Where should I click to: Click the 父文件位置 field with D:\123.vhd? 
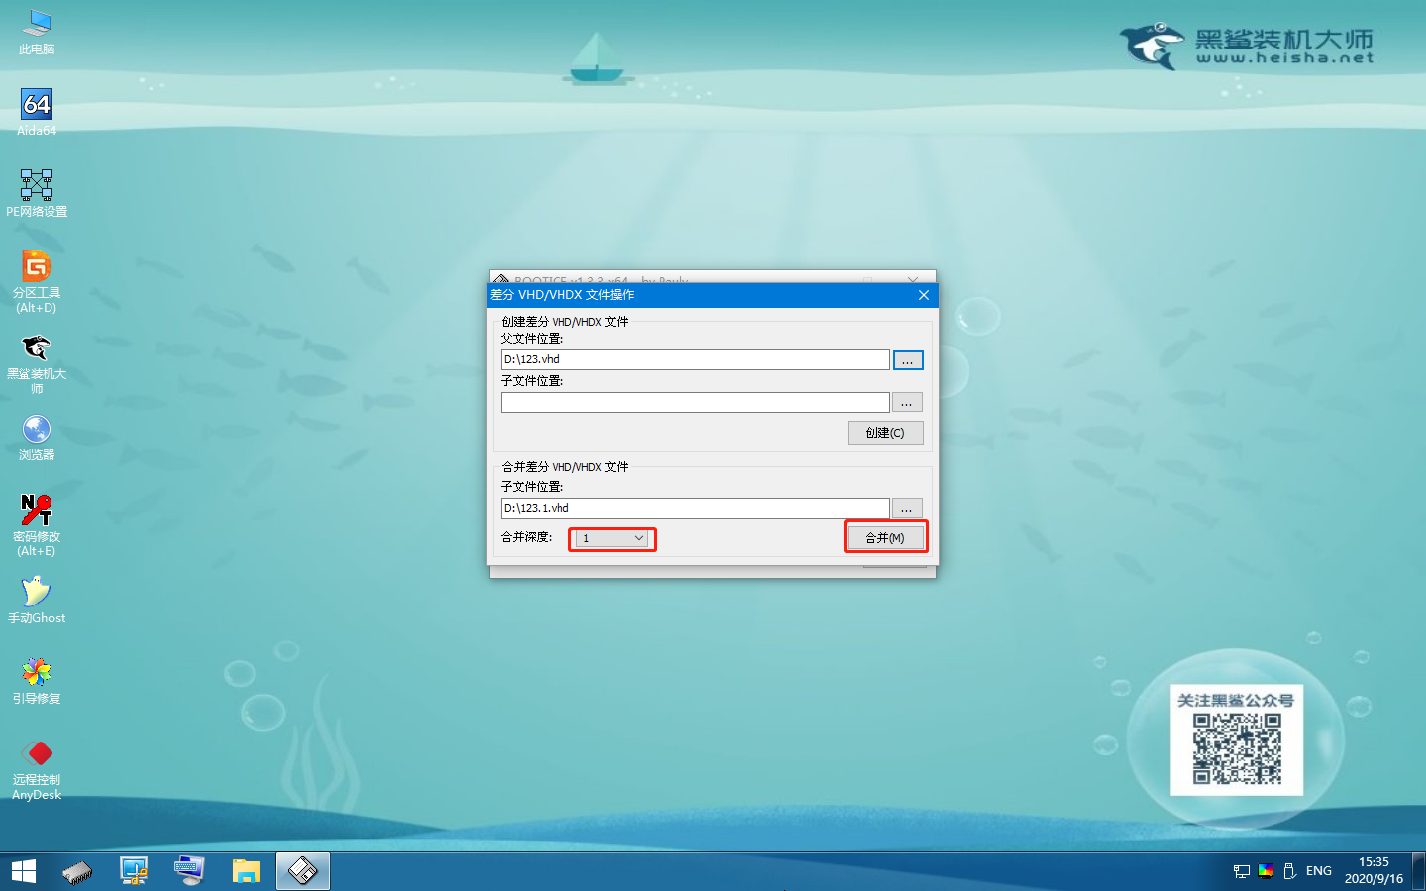(x=695, y=360)
